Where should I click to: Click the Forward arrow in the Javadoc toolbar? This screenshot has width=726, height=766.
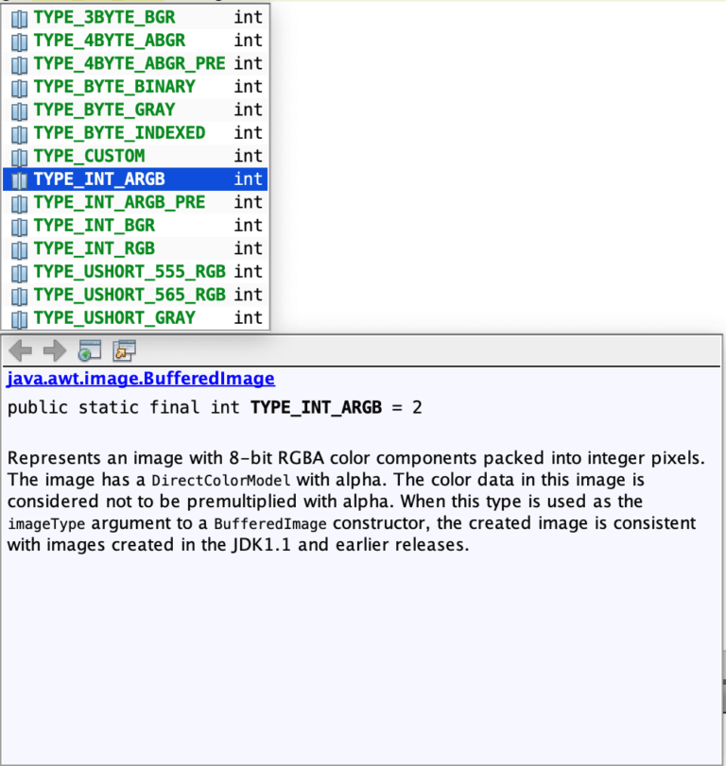pos(54,351)
